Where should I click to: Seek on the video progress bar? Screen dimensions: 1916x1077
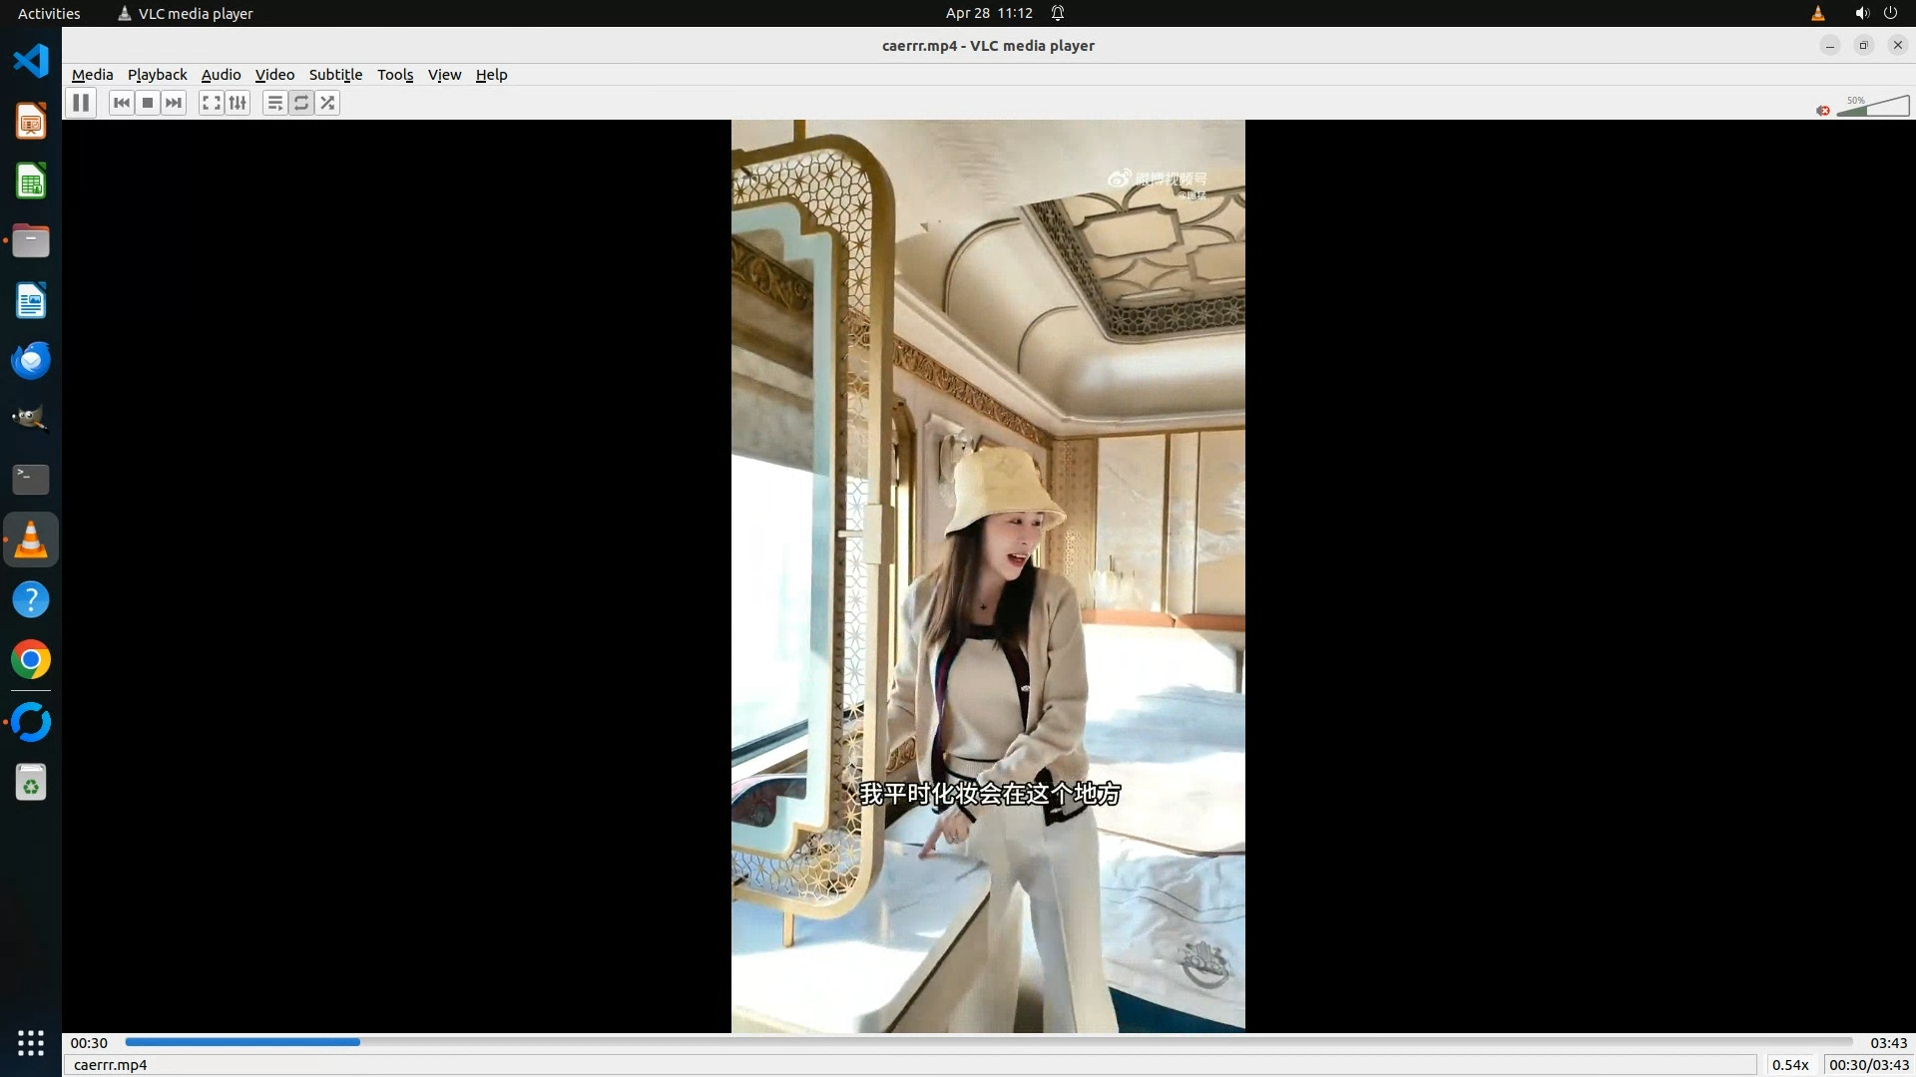[988, 1042]
